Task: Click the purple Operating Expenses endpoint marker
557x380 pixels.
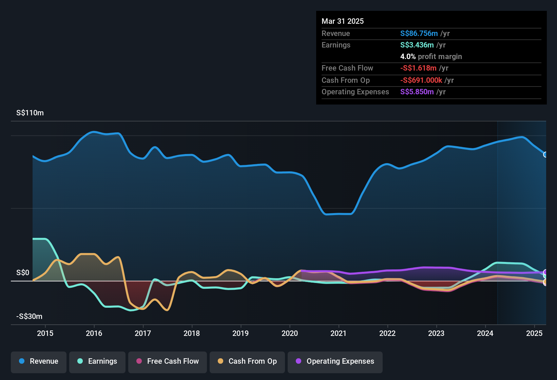Action: coord(545,272)
